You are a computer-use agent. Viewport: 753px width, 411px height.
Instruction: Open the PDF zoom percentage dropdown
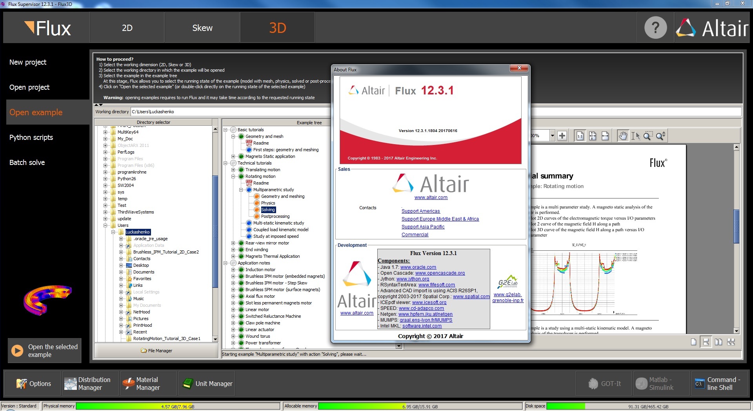[552, 136]
